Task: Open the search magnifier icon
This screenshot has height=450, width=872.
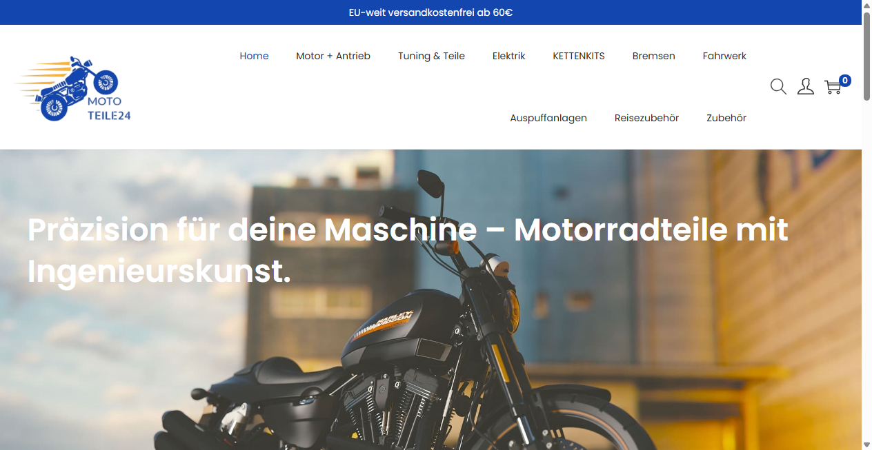Action: pyautogui.click(x=778, y=86)
